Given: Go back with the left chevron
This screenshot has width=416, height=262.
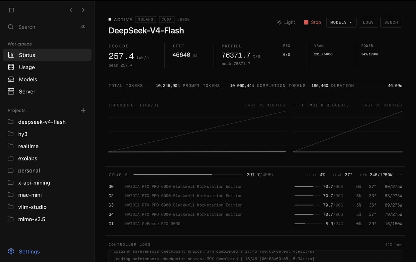Looking at the screenshot, I should point(71,10).
